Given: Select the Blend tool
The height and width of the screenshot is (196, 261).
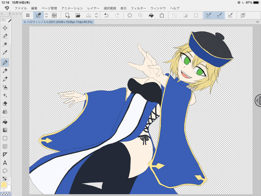Looking at the screenshot, I should click(5, 112).
